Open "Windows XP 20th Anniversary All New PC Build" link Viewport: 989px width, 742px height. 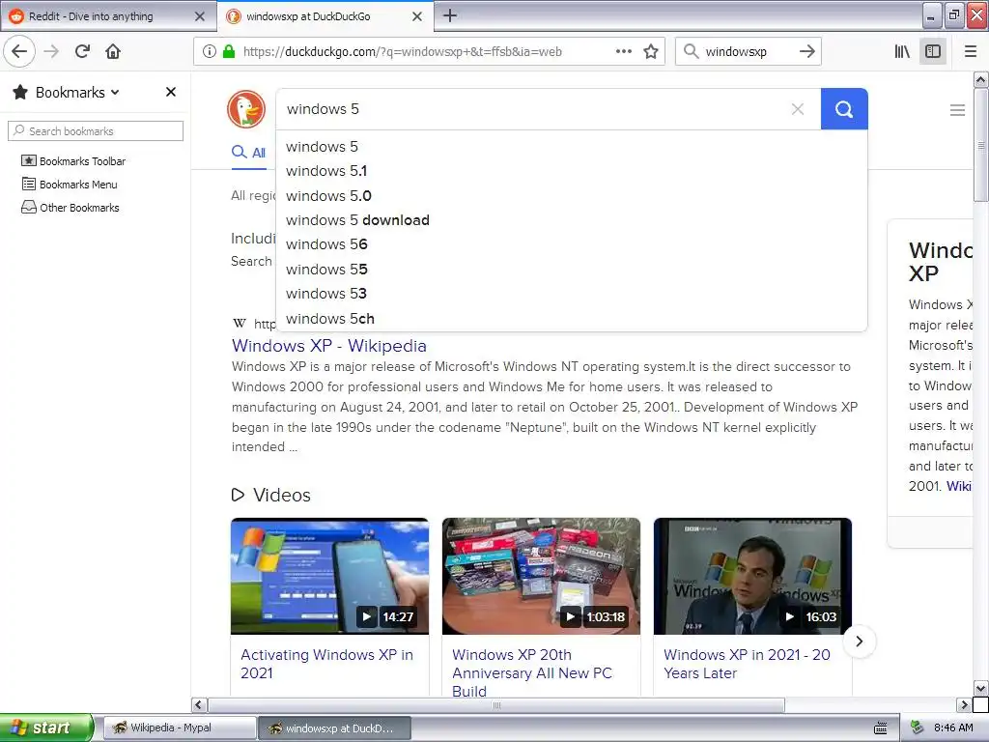click(532, 672)
